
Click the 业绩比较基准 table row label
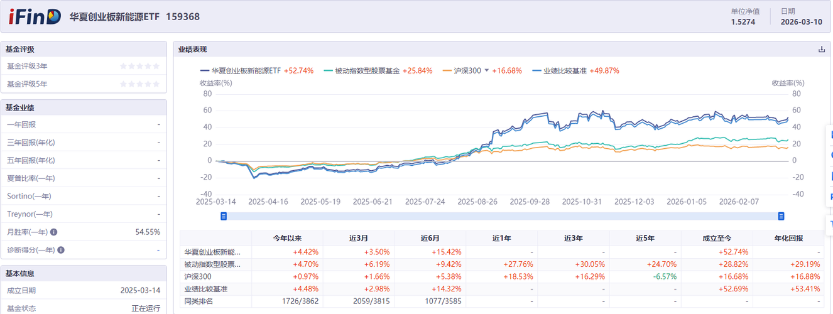pyautogui.click(x=207, y=289)
